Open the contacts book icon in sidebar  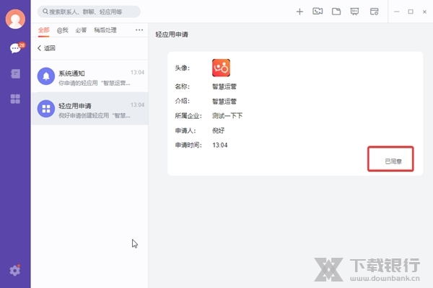[15, 73]
